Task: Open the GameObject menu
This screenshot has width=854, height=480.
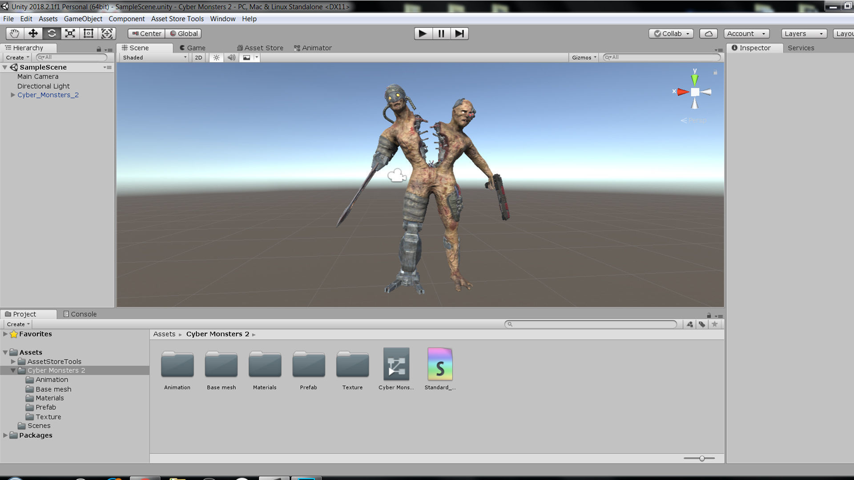Action: (x=83, y=19)
